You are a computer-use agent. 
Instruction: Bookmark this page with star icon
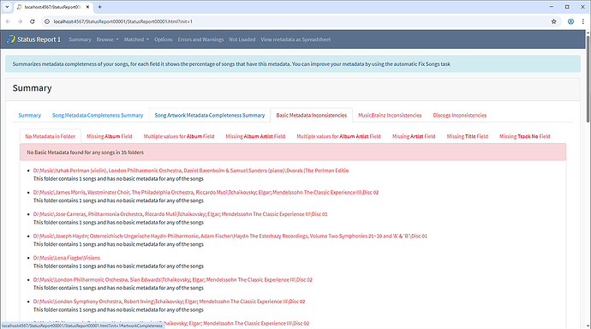(x=553, y=21)
